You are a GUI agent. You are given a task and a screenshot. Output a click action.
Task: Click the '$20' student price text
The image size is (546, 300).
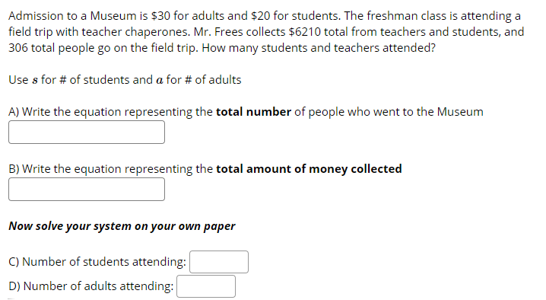tap(261, 16)
